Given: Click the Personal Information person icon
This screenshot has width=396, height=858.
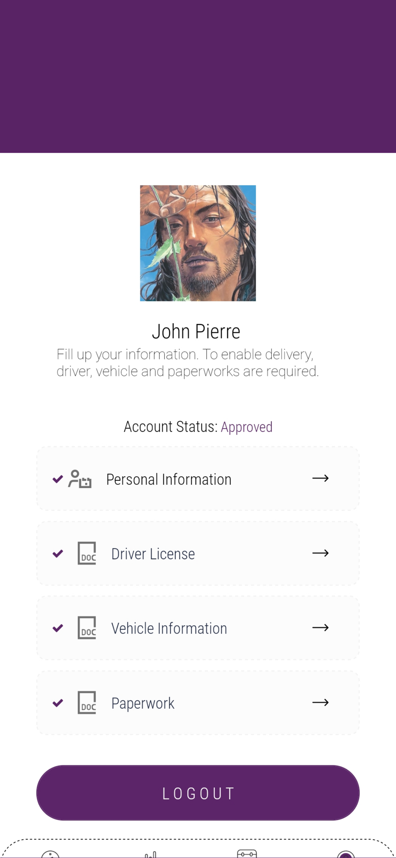Looking at the screenshot, I should point(80,479).
